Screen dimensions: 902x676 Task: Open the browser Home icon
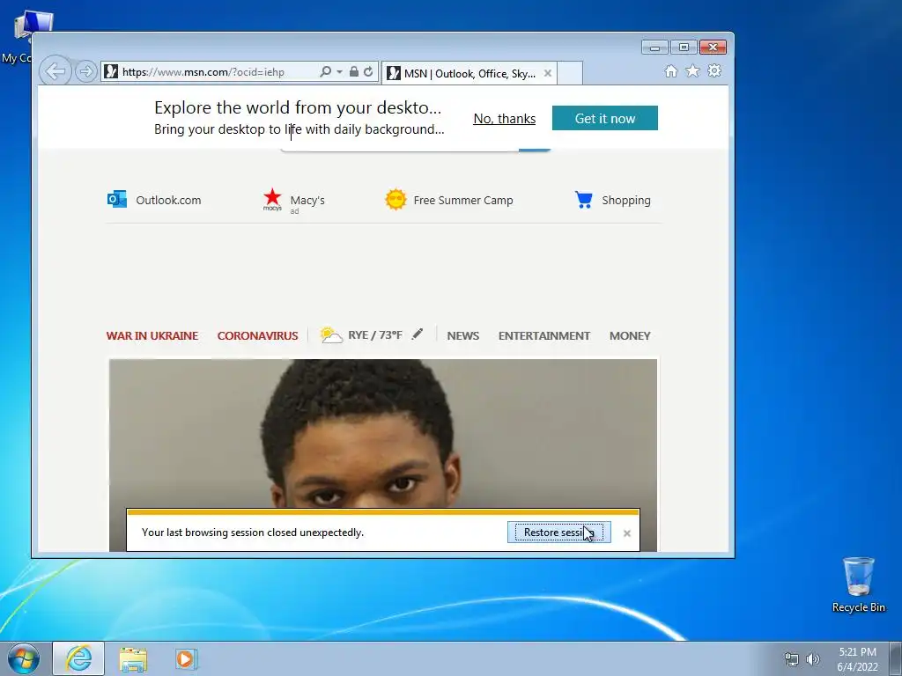click(670, 70)
